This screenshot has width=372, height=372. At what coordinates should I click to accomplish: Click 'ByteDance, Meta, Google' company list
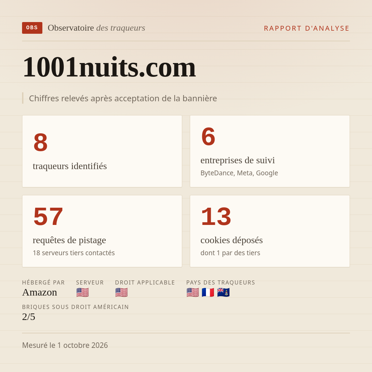(x=239, y=173)
